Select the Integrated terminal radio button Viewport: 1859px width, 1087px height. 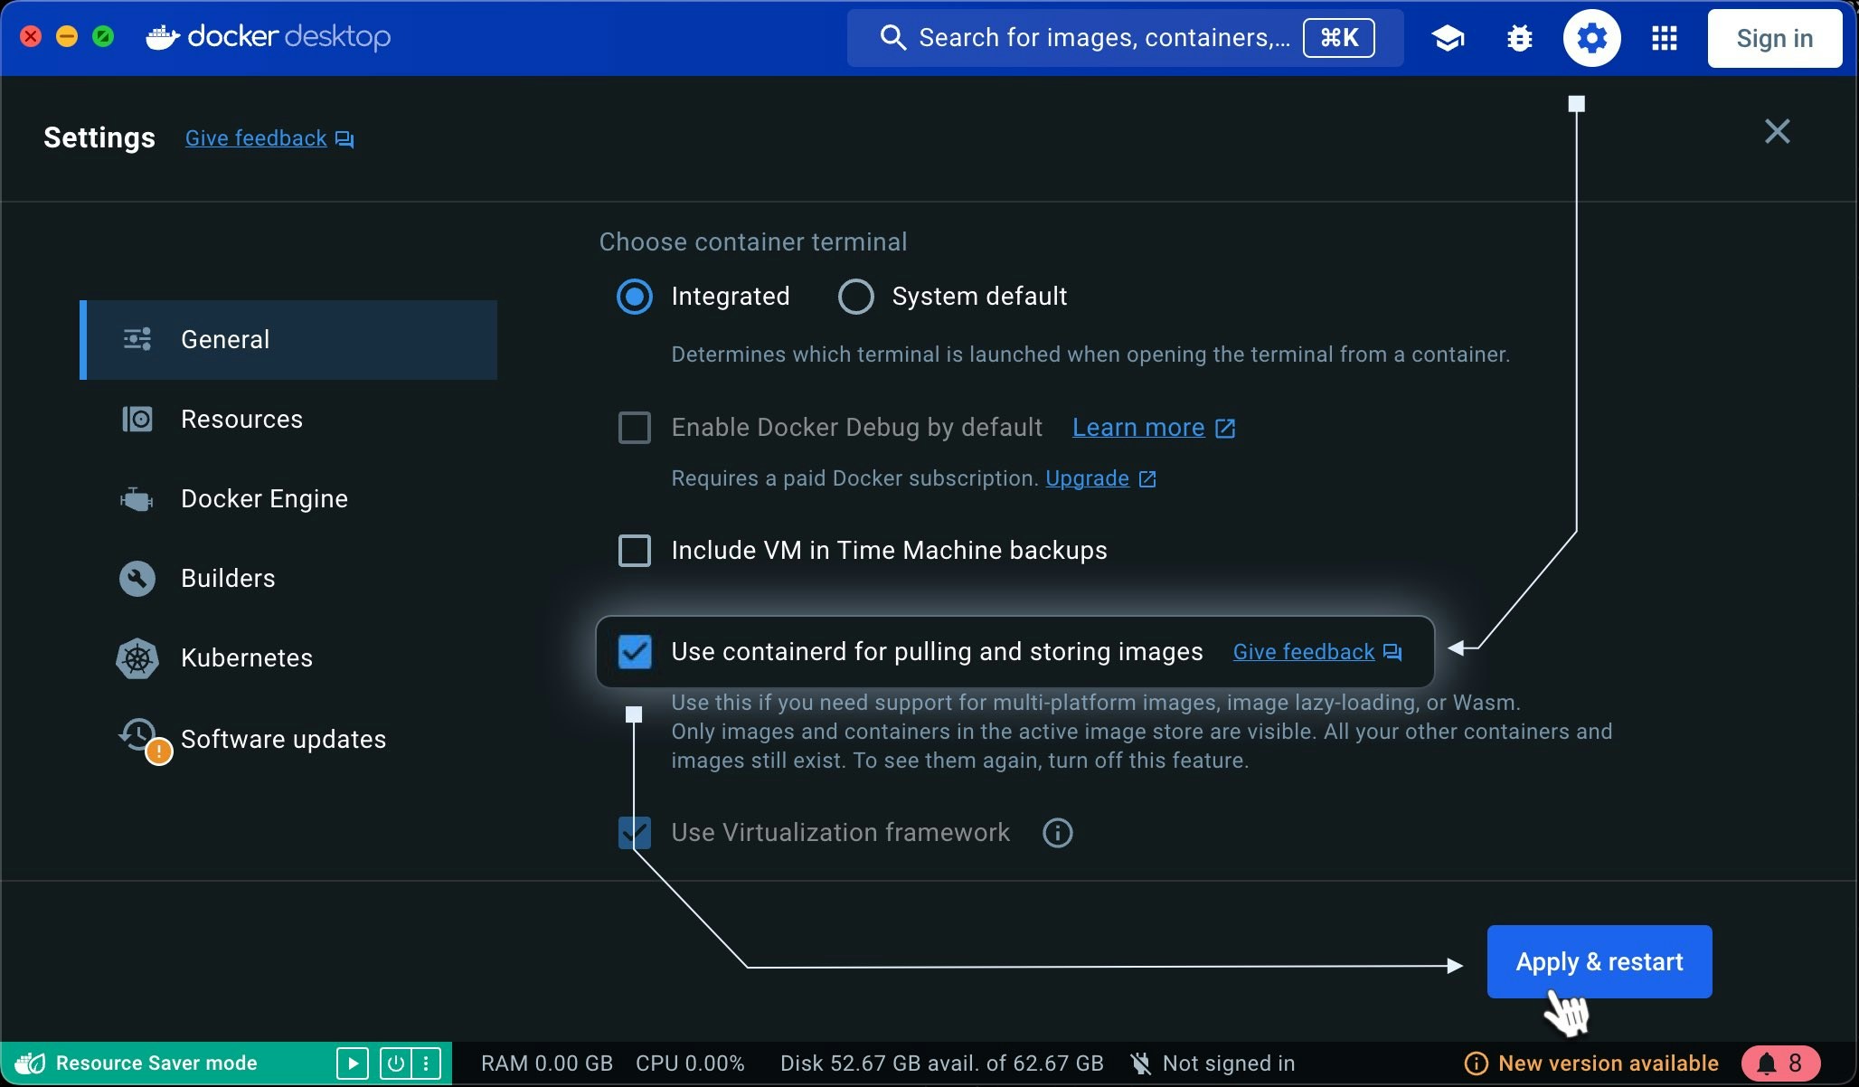pyautogui.click(x=634, y=297)
